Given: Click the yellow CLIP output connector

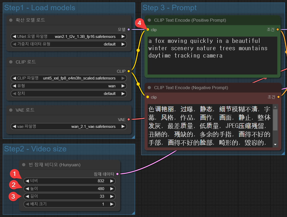Looking at the screenshot, I should [x=128, y=71].
